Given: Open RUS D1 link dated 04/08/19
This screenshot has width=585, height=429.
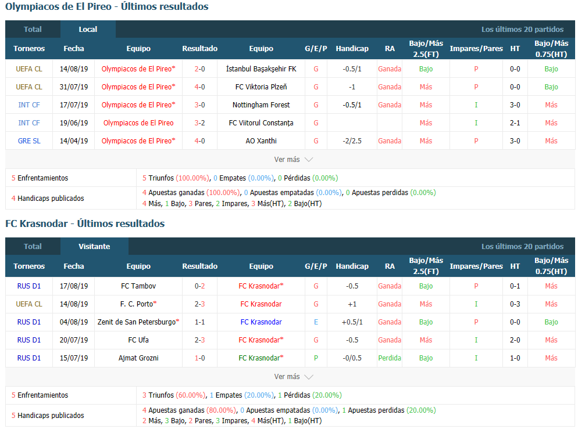Looking at the screenshot, I should click(x=29, y=322).
